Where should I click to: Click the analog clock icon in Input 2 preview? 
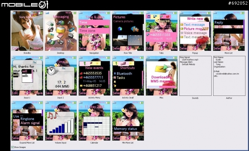[51, 70]
